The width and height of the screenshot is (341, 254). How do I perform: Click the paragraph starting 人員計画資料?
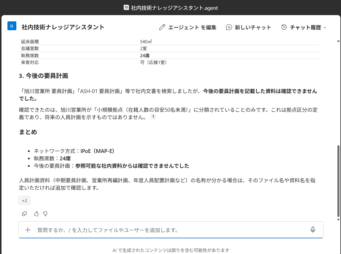click(167, 184)
